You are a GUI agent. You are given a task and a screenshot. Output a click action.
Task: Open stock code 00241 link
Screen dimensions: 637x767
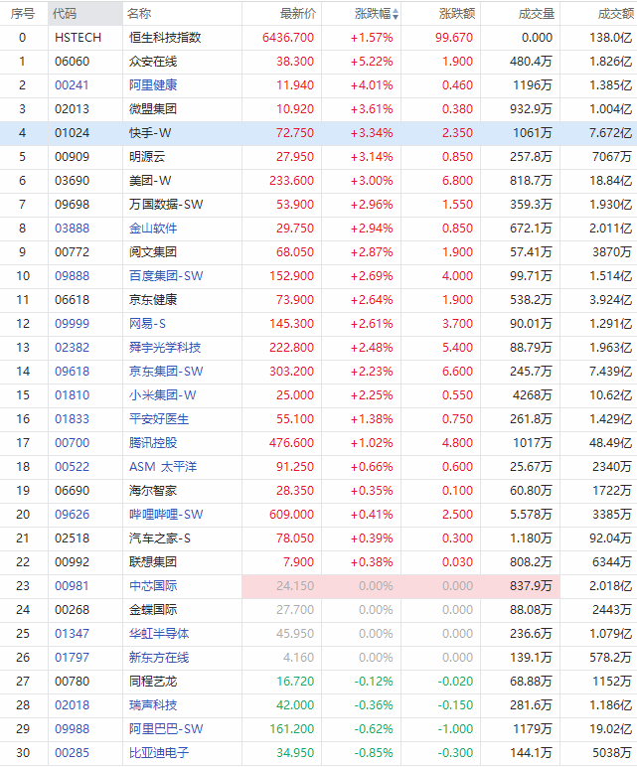click(x=72, y=85)
